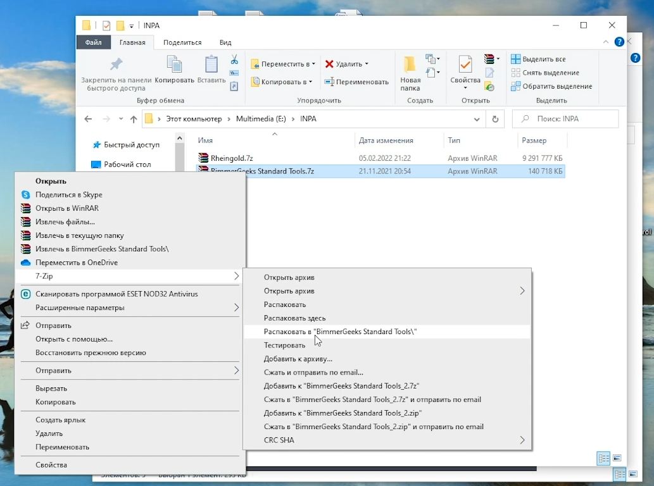The height and width of the screenshot is (486, 654).
Task: Click the OneDrive cloud icon
Action: tap(26, 263)
